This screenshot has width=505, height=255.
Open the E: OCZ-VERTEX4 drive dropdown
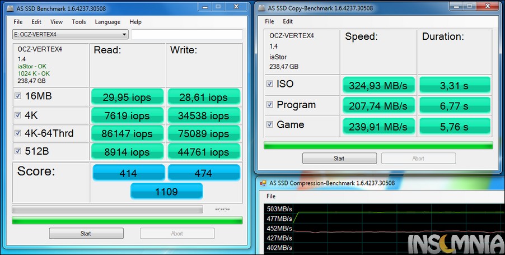pos(70,35)
